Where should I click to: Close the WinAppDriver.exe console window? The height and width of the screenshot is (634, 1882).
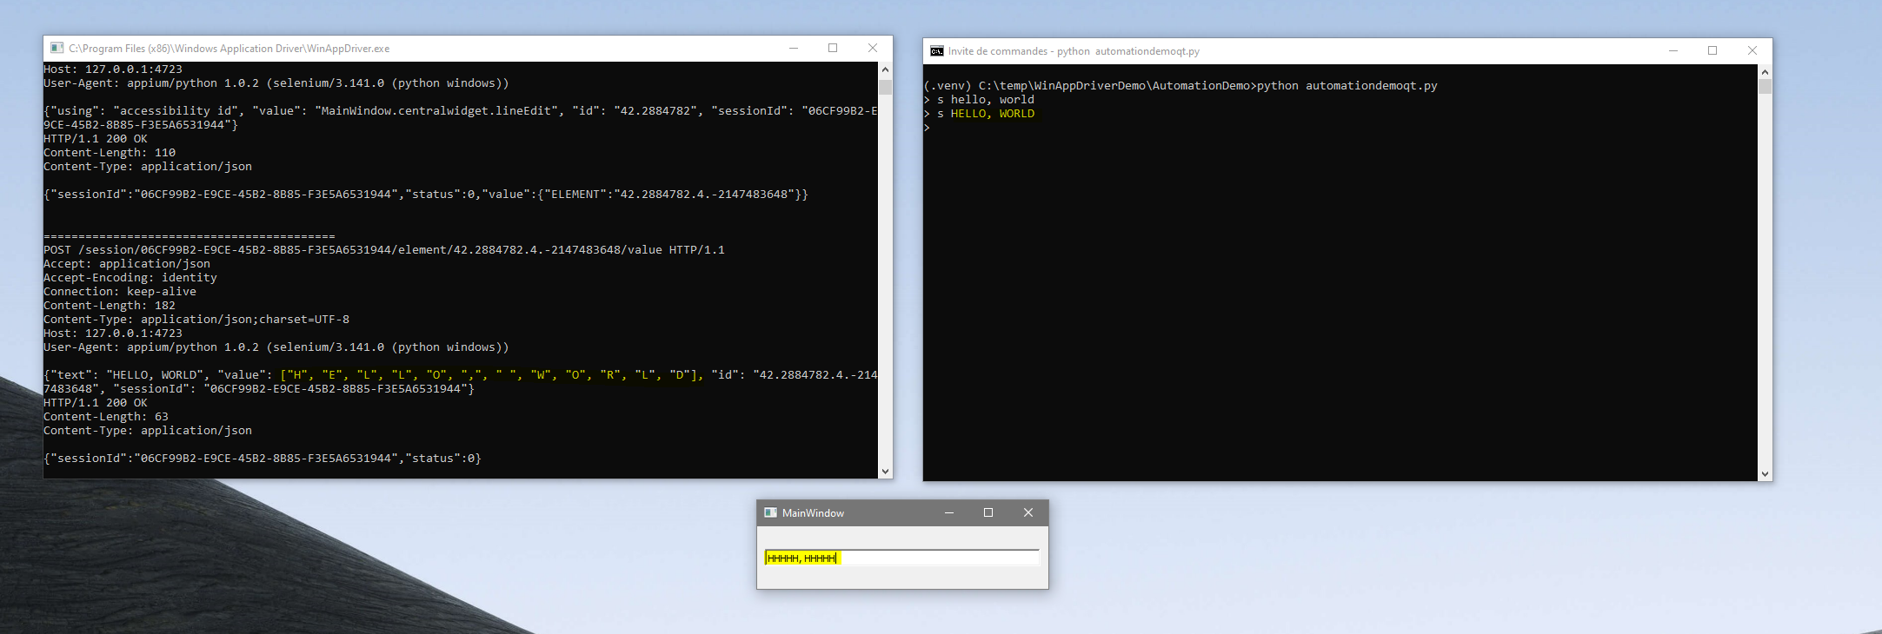(873, 49)
